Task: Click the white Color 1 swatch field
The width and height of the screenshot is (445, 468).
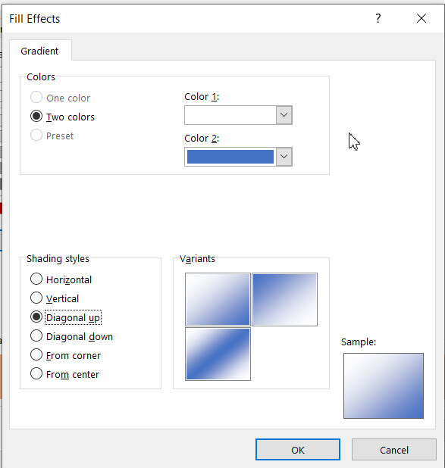Action: [230, 115]
